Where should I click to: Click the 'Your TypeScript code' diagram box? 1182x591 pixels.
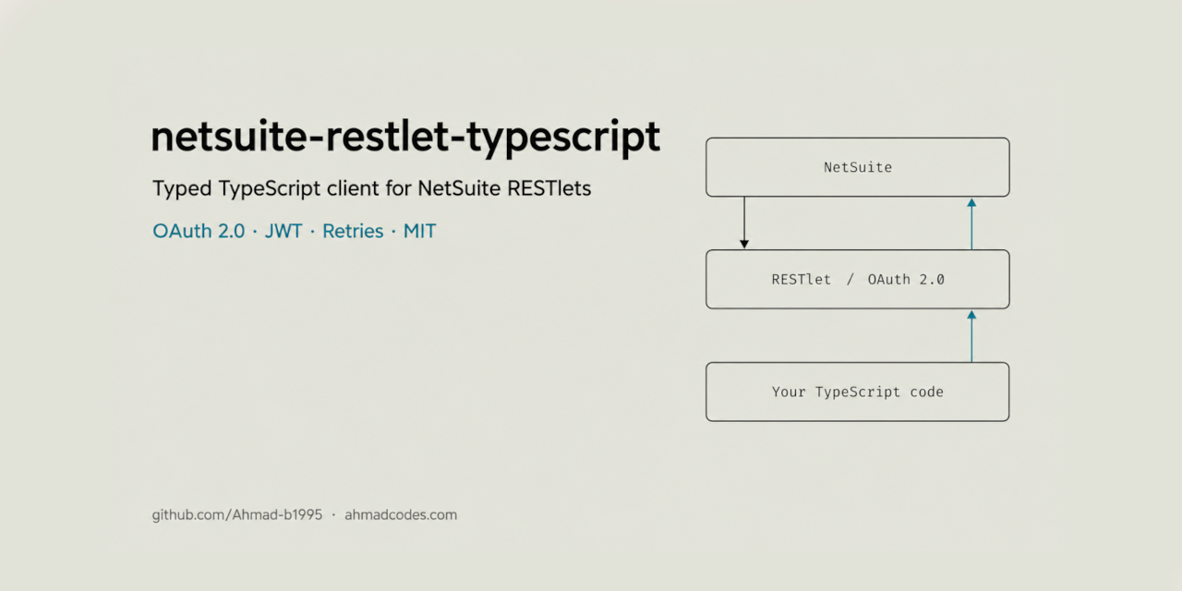(x=858, y=392)
